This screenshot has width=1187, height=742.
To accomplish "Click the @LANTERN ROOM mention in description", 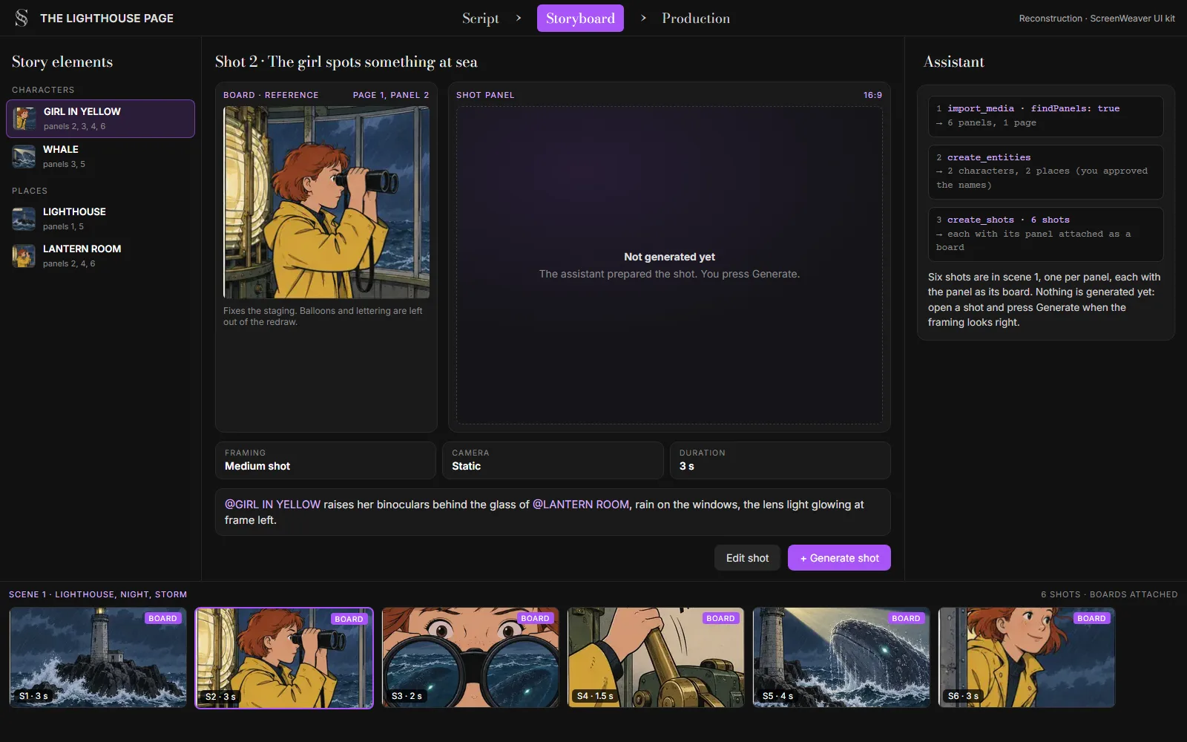I will pyautogui.click(x=581, y=505).
